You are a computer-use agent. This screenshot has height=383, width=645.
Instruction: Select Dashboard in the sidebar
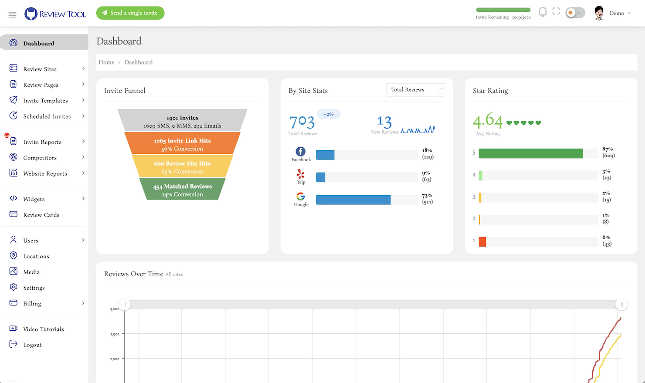38,42
